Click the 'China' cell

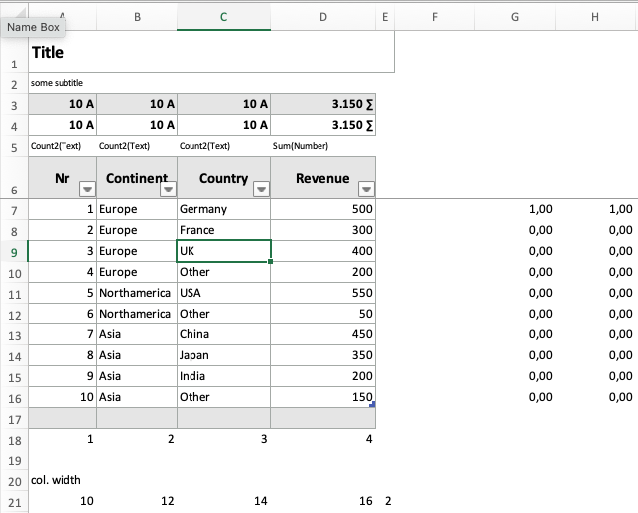(223, 334)
